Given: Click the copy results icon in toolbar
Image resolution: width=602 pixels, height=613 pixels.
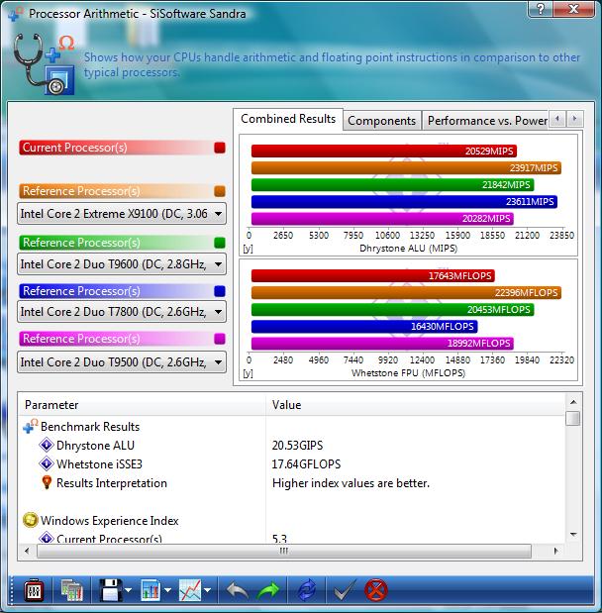Looking at the screenshot, I should [72, 590].
